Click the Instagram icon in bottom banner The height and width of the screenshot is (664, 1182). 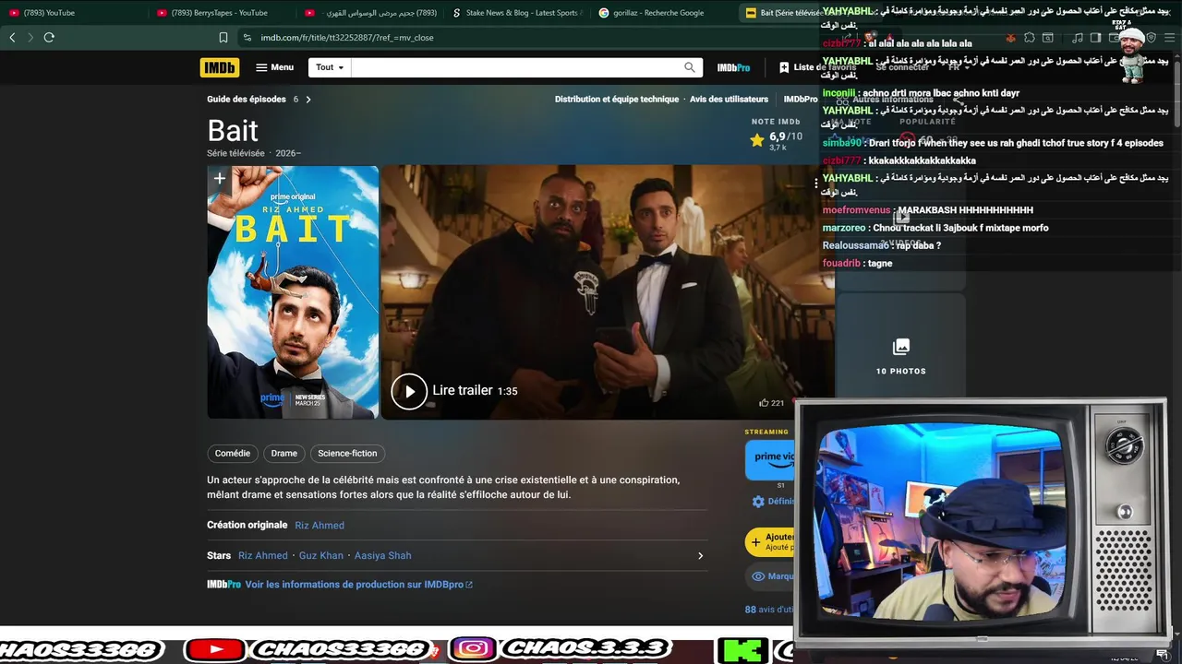tap(473, 649)
